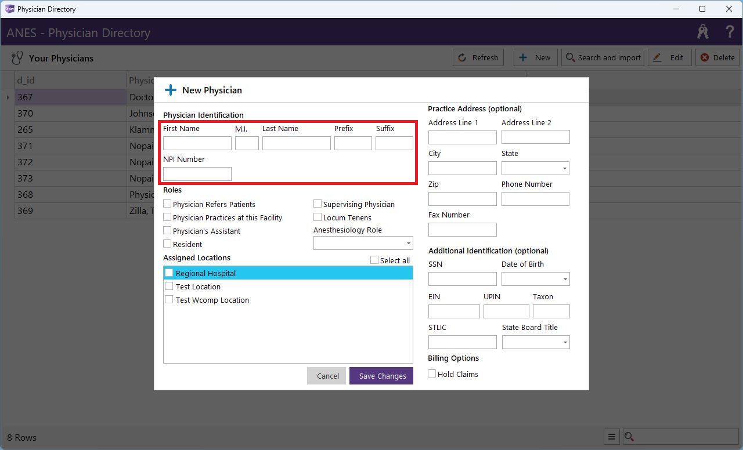Check Select all locations
The image size is (743, 450).
pyautogui.click(x=374, y=260)
